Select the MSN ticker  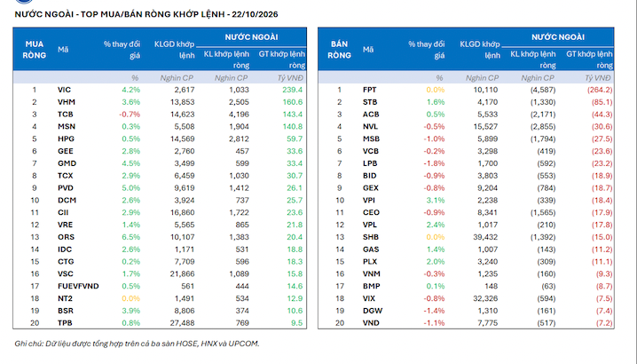67,126
